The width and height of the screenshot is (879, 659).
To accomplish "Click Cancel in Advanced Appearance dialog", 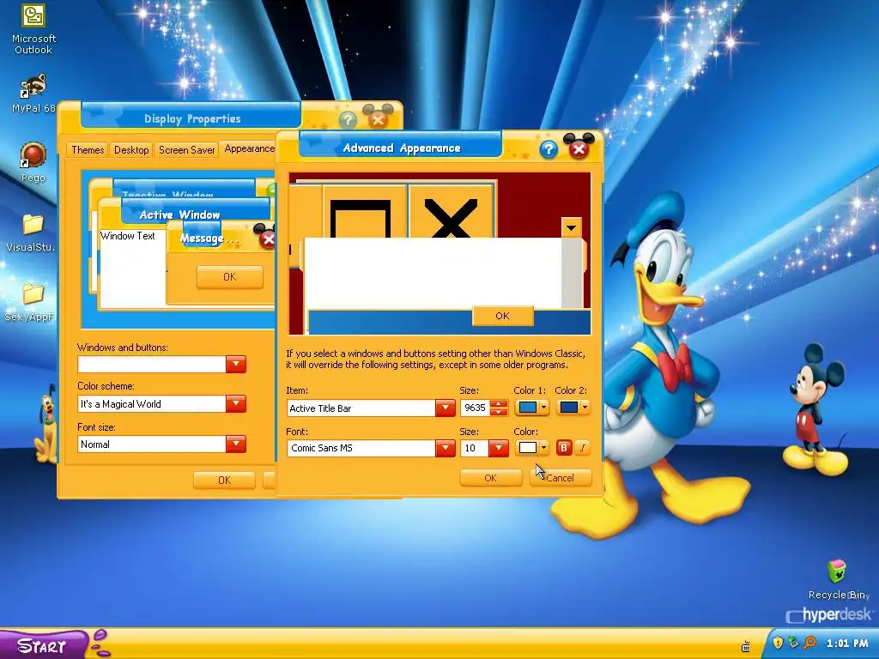I will pyautogui.click(x=560, y=478).
